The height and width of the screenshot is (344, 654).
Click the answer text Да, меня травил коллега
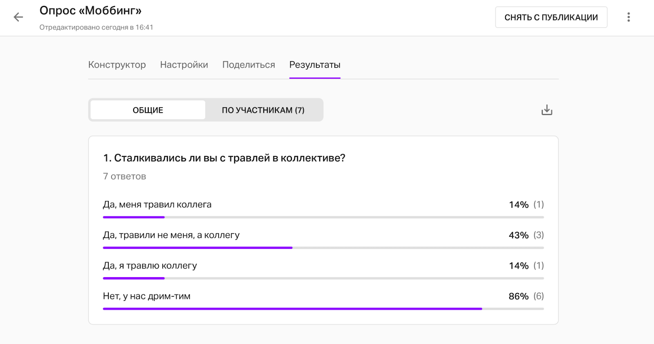click(157, 204)
